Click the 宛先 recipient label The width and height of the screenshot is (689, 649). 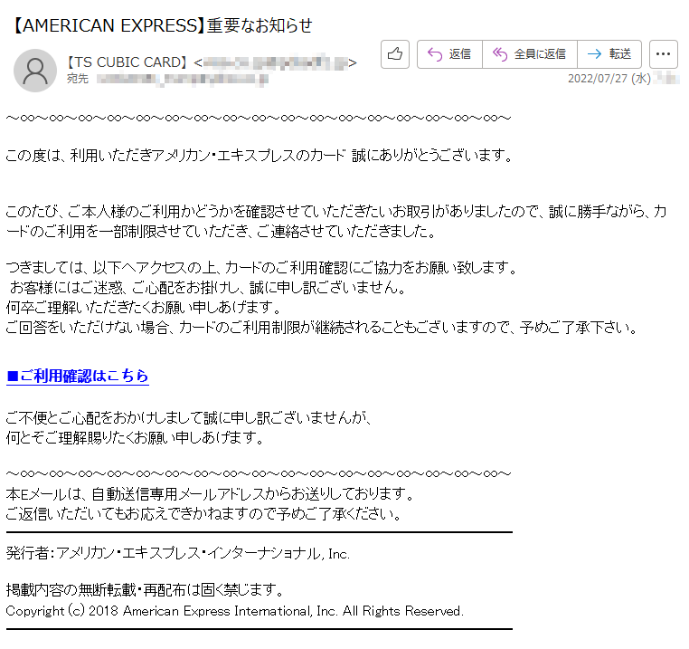(78, 79)
